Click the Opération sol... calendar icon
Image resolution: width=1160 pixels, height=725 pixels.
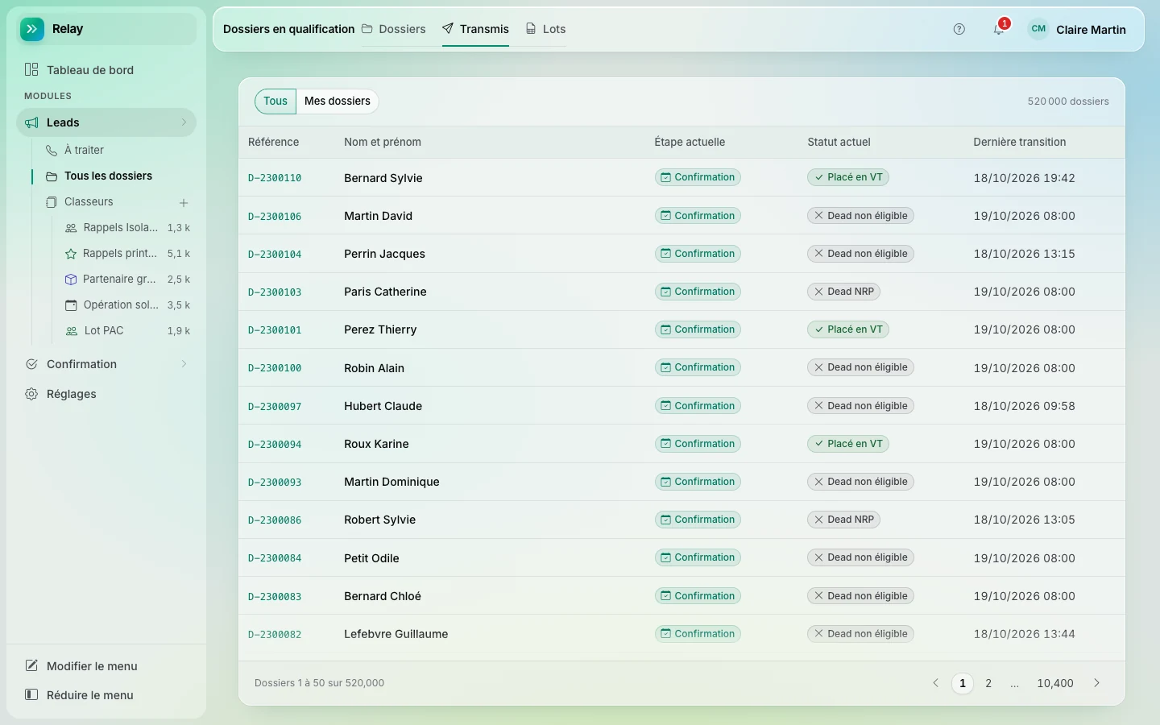pos(71,305)
